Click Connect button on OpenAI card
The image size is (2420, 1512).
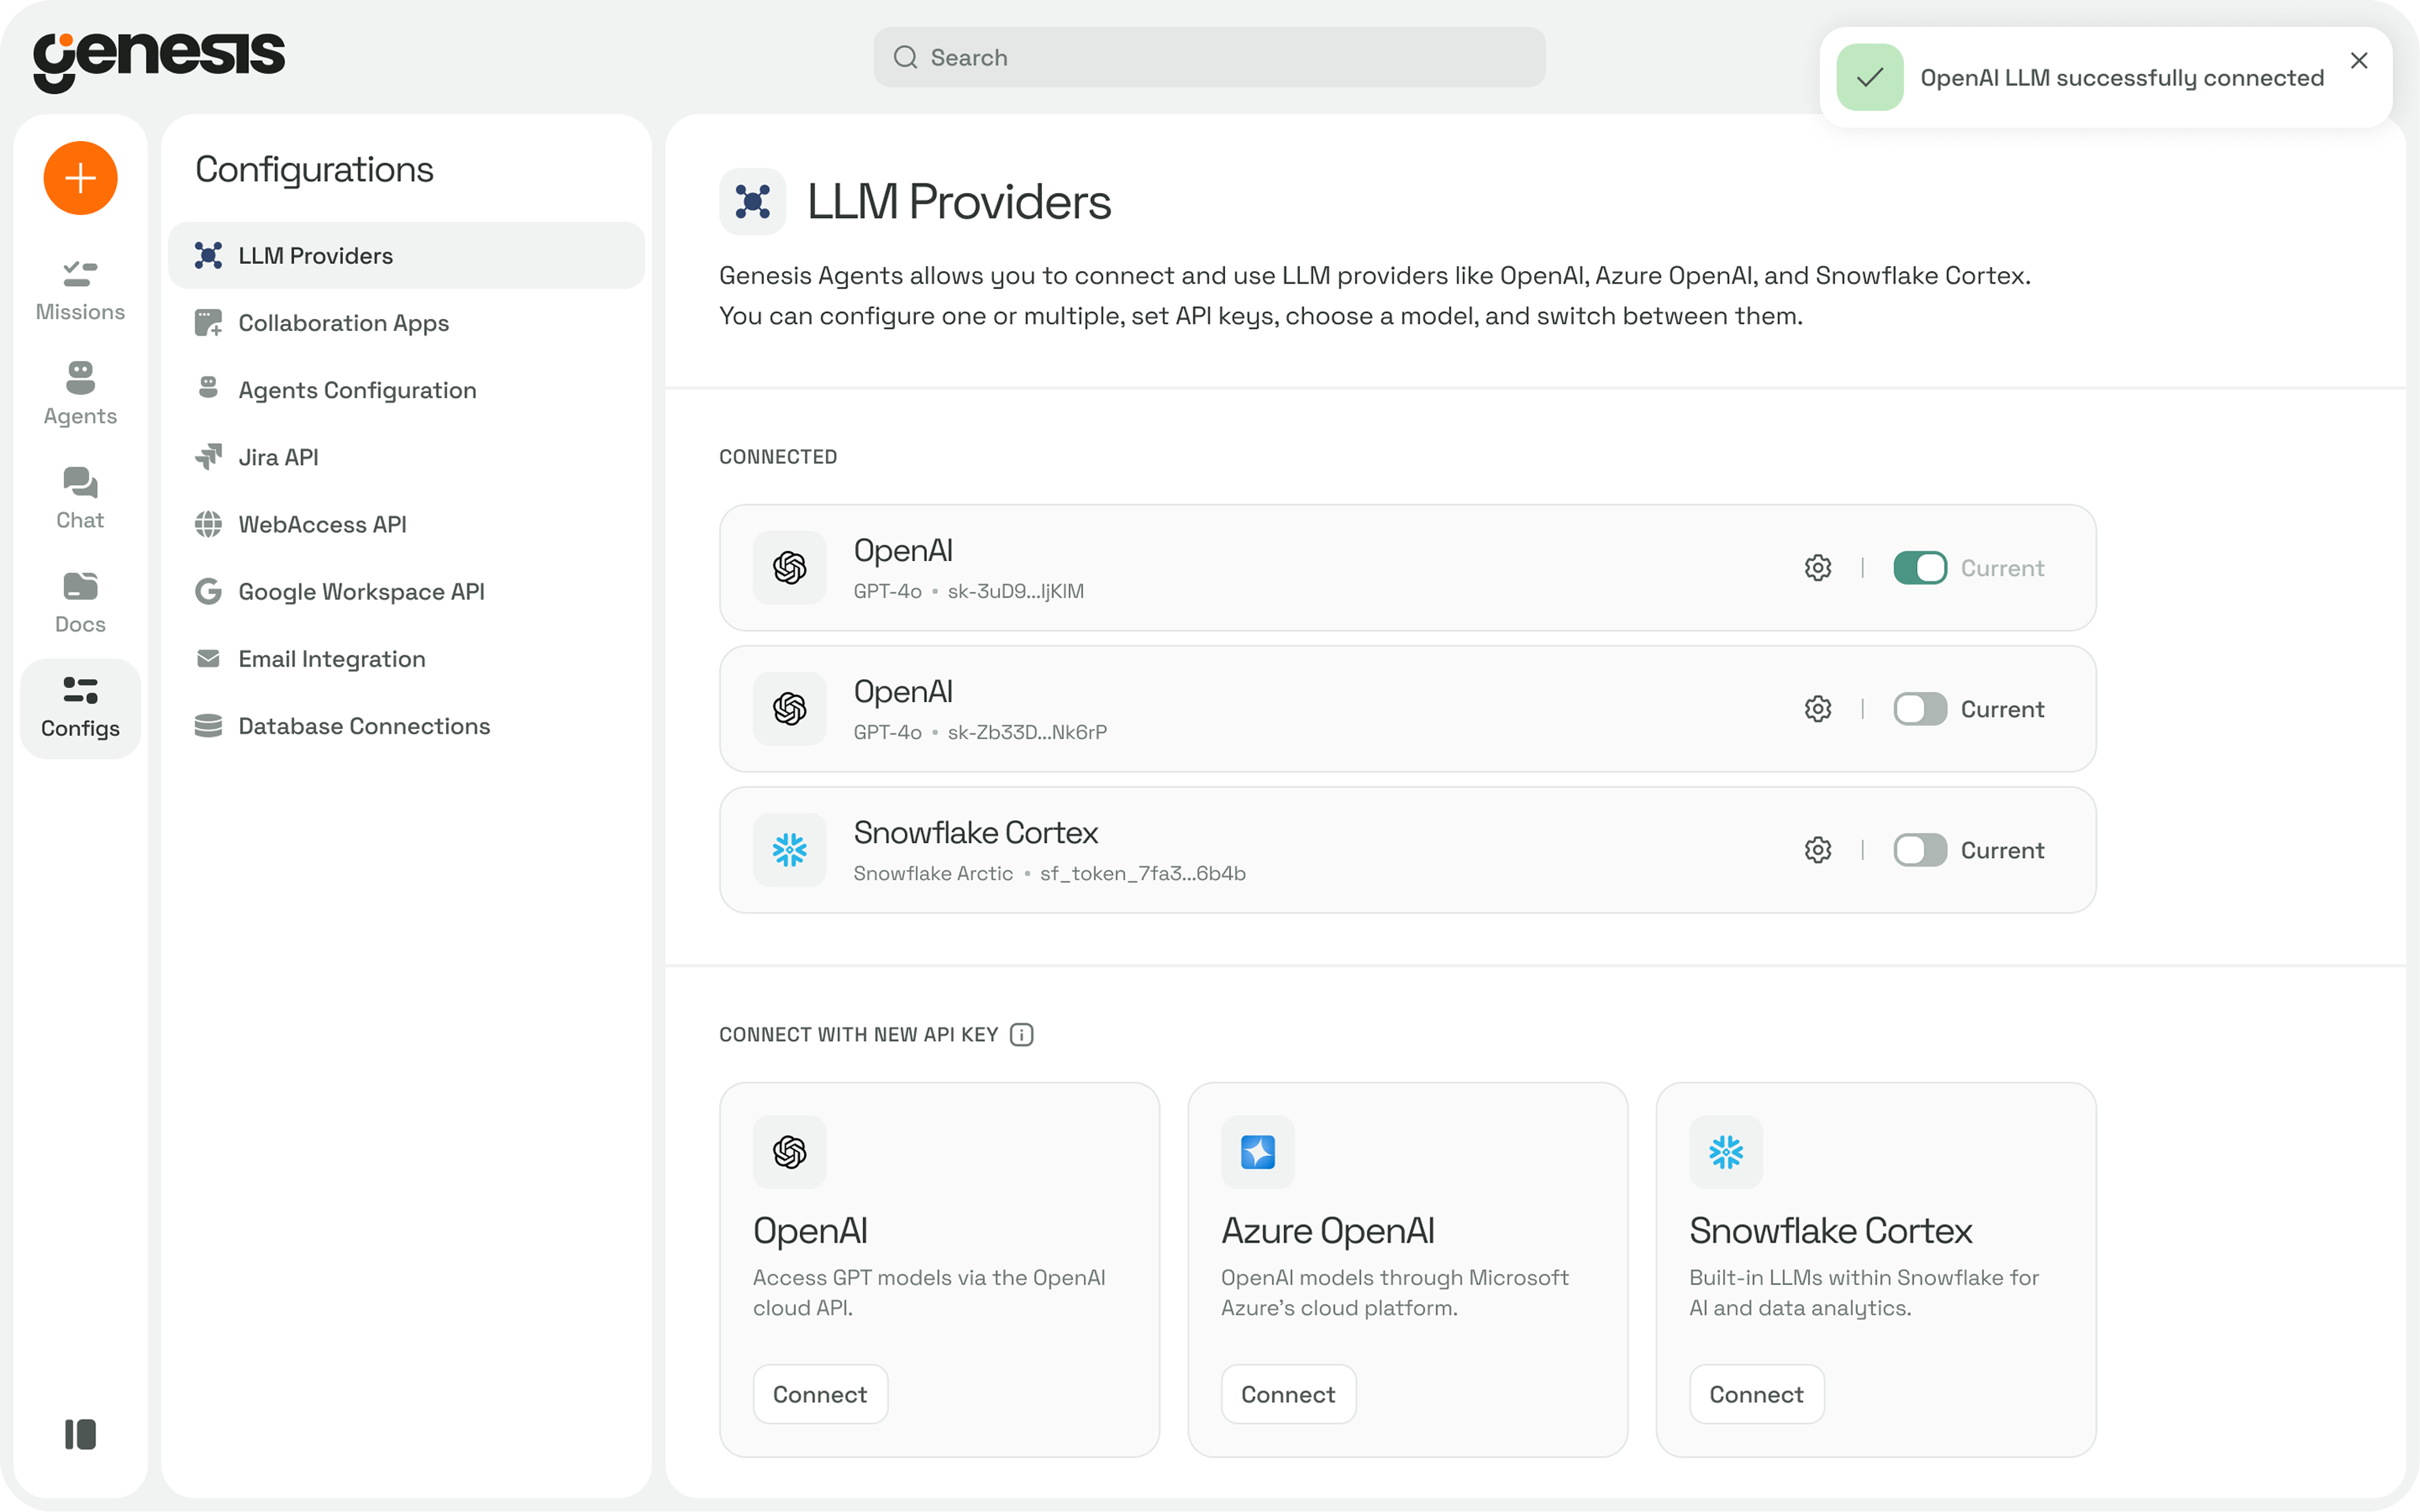click(821, 1394)
